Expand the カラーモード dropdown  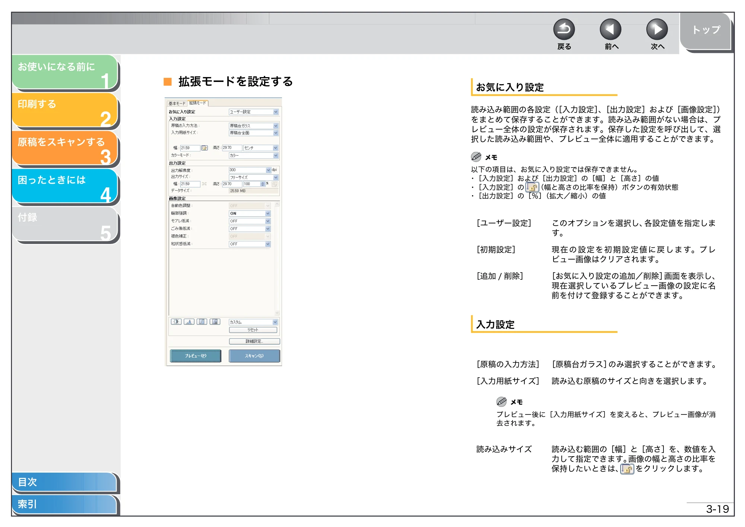[x=253, y=156]
